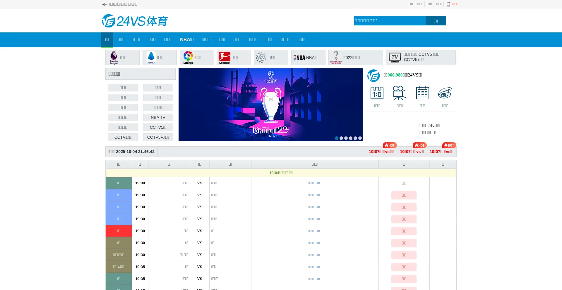
Task: Click the Weibo icon
Action: 445,93
